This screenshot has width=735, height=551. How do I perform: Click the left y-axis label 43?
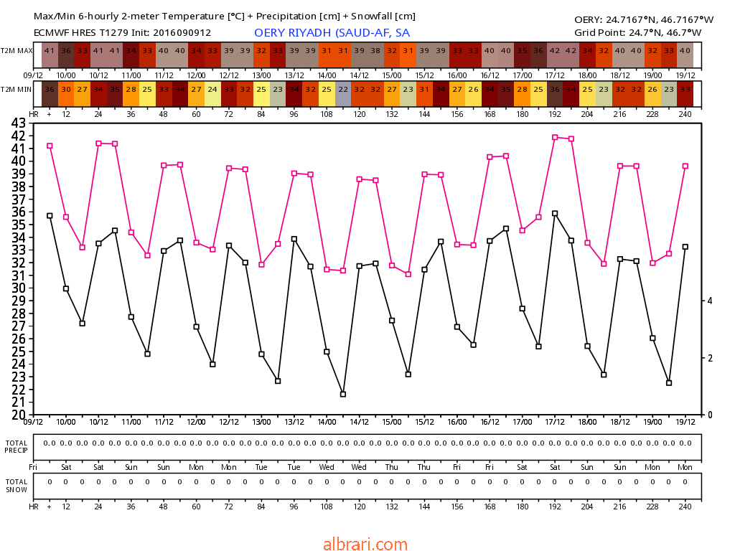(19, 123)
